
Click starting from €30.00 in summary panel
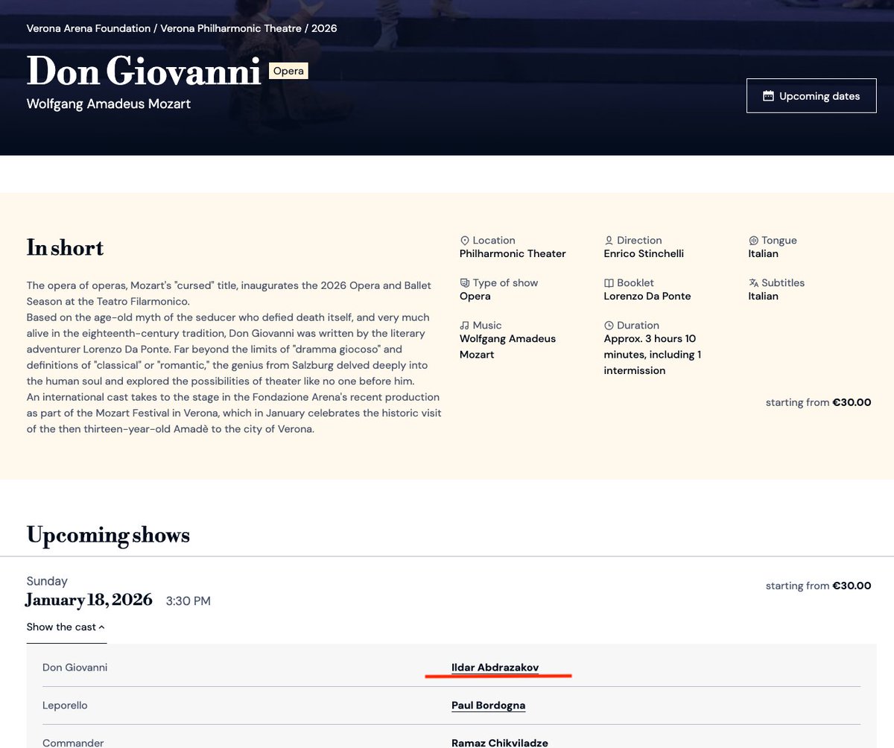(x=818, y=403)
